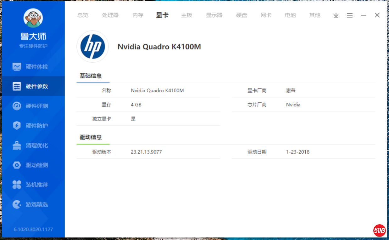Image resolution: width=389 pixels, height=240 pixels.
Task: Click the 芯片厂商 row label
Action: coord(257,105)
